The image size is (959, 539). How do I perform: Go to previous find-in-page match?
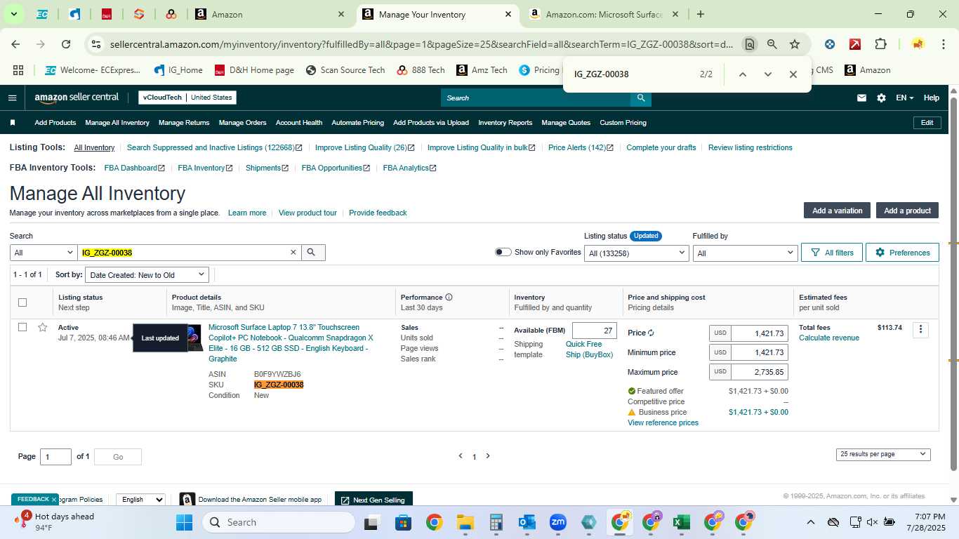point(742,74)
